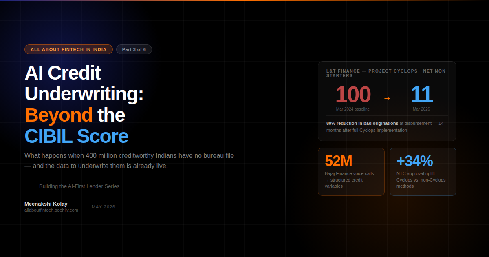The height and width of the screenshot is (257, 489).
Task: Click 'Building the AI-First Lender Series' text
Action: point(79,186)
